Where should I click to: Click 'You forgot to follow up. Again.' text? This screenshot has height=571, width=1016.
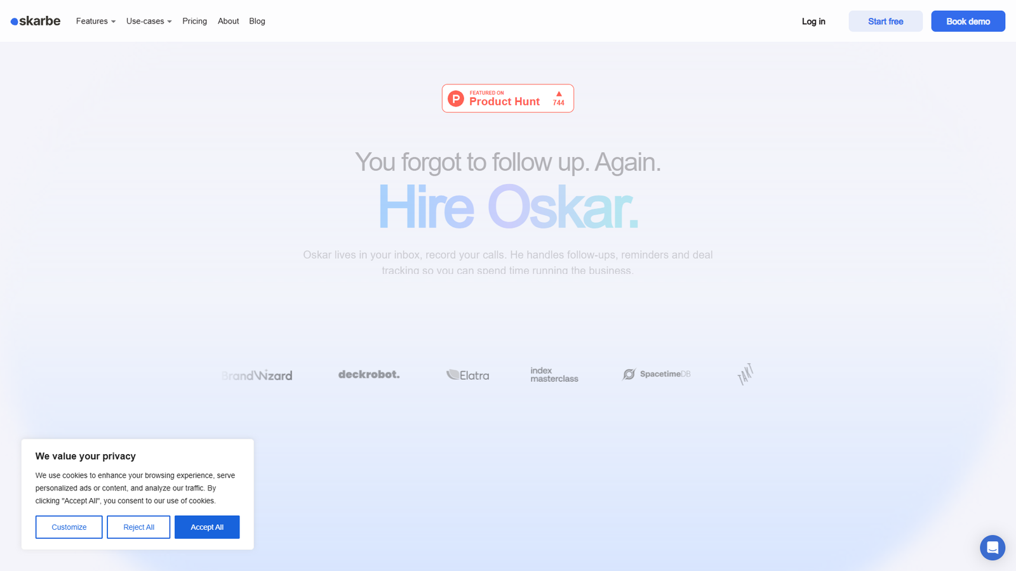pyautogui.click(x=508, y=162)
